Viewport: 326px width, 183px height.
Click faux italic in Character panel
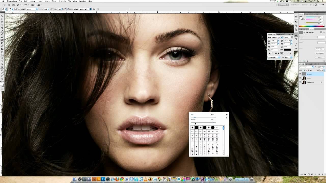click(272, 53)
